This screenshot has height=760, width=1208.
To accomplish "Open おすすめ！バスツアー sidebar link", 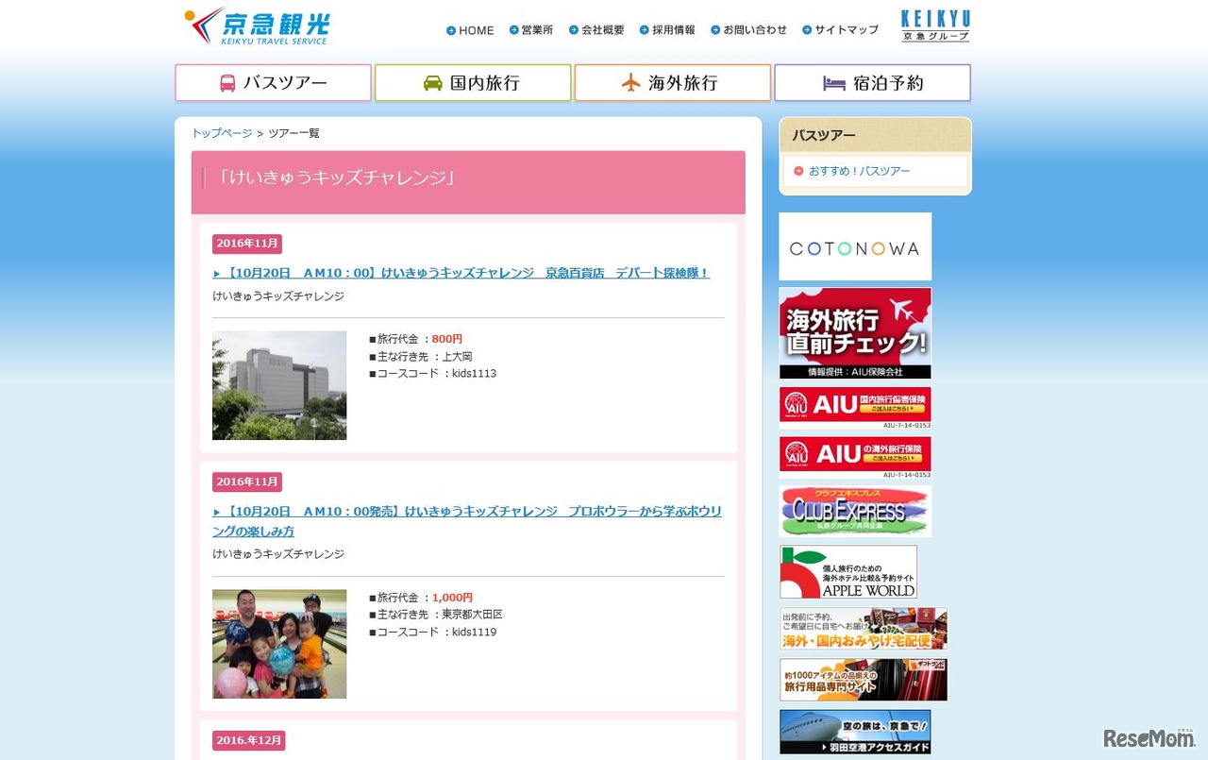I will (859, 171).
